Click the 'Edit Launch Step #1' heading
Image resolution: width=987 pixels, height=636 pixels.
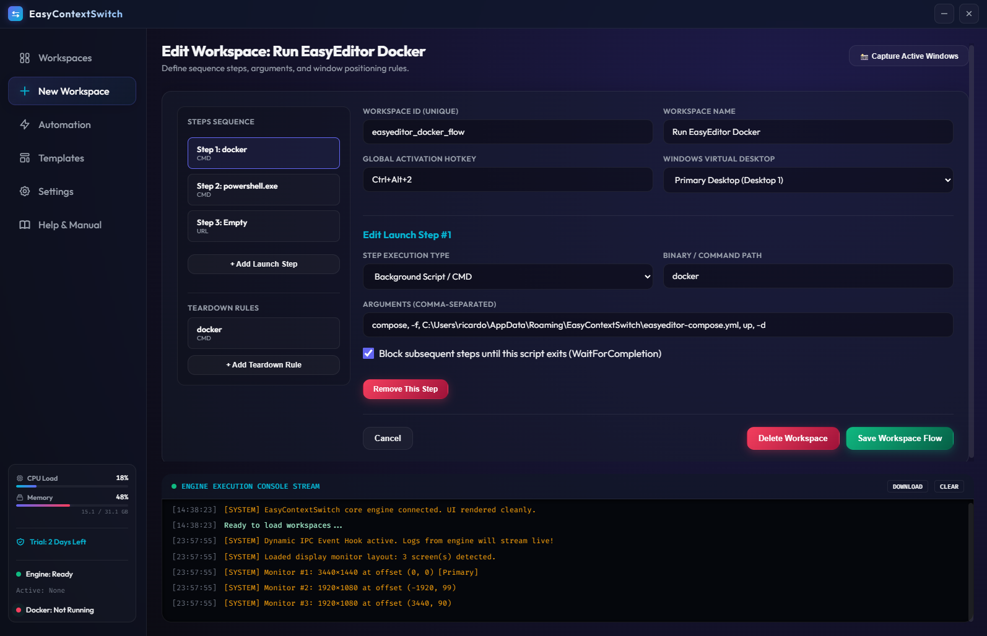407,235
